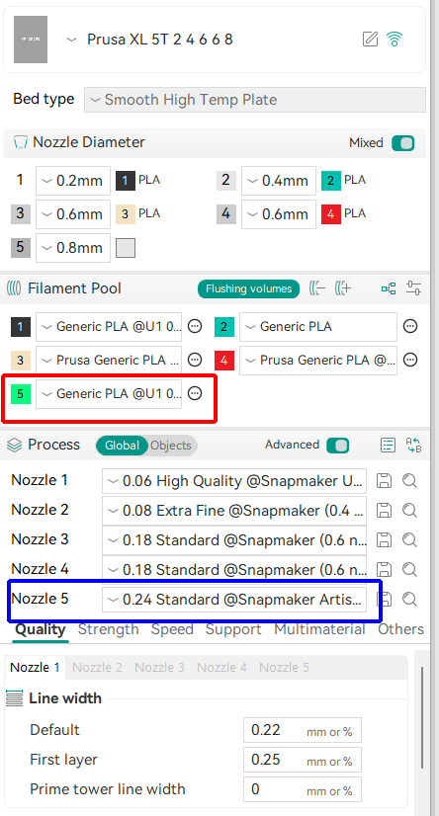Click save preset icon for Nozzle 1
Viewport: 439px width, 816px height.
click(x=384, y=481)
